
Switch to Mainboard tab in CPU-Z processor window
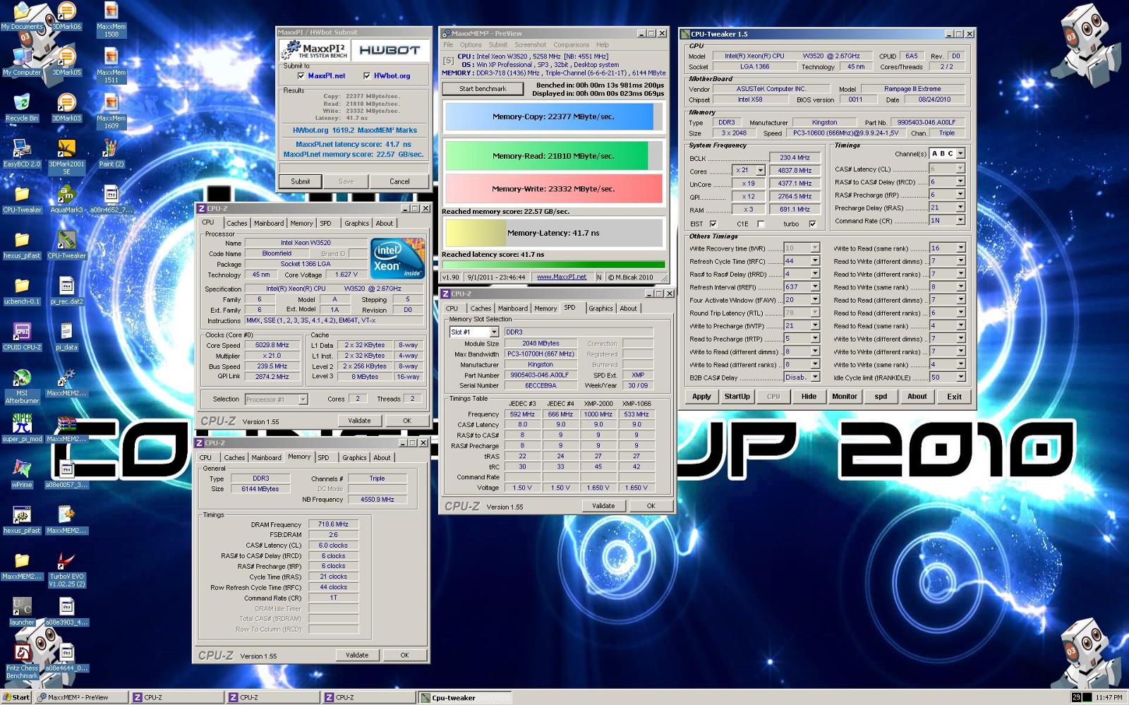(x=269, y=223)
